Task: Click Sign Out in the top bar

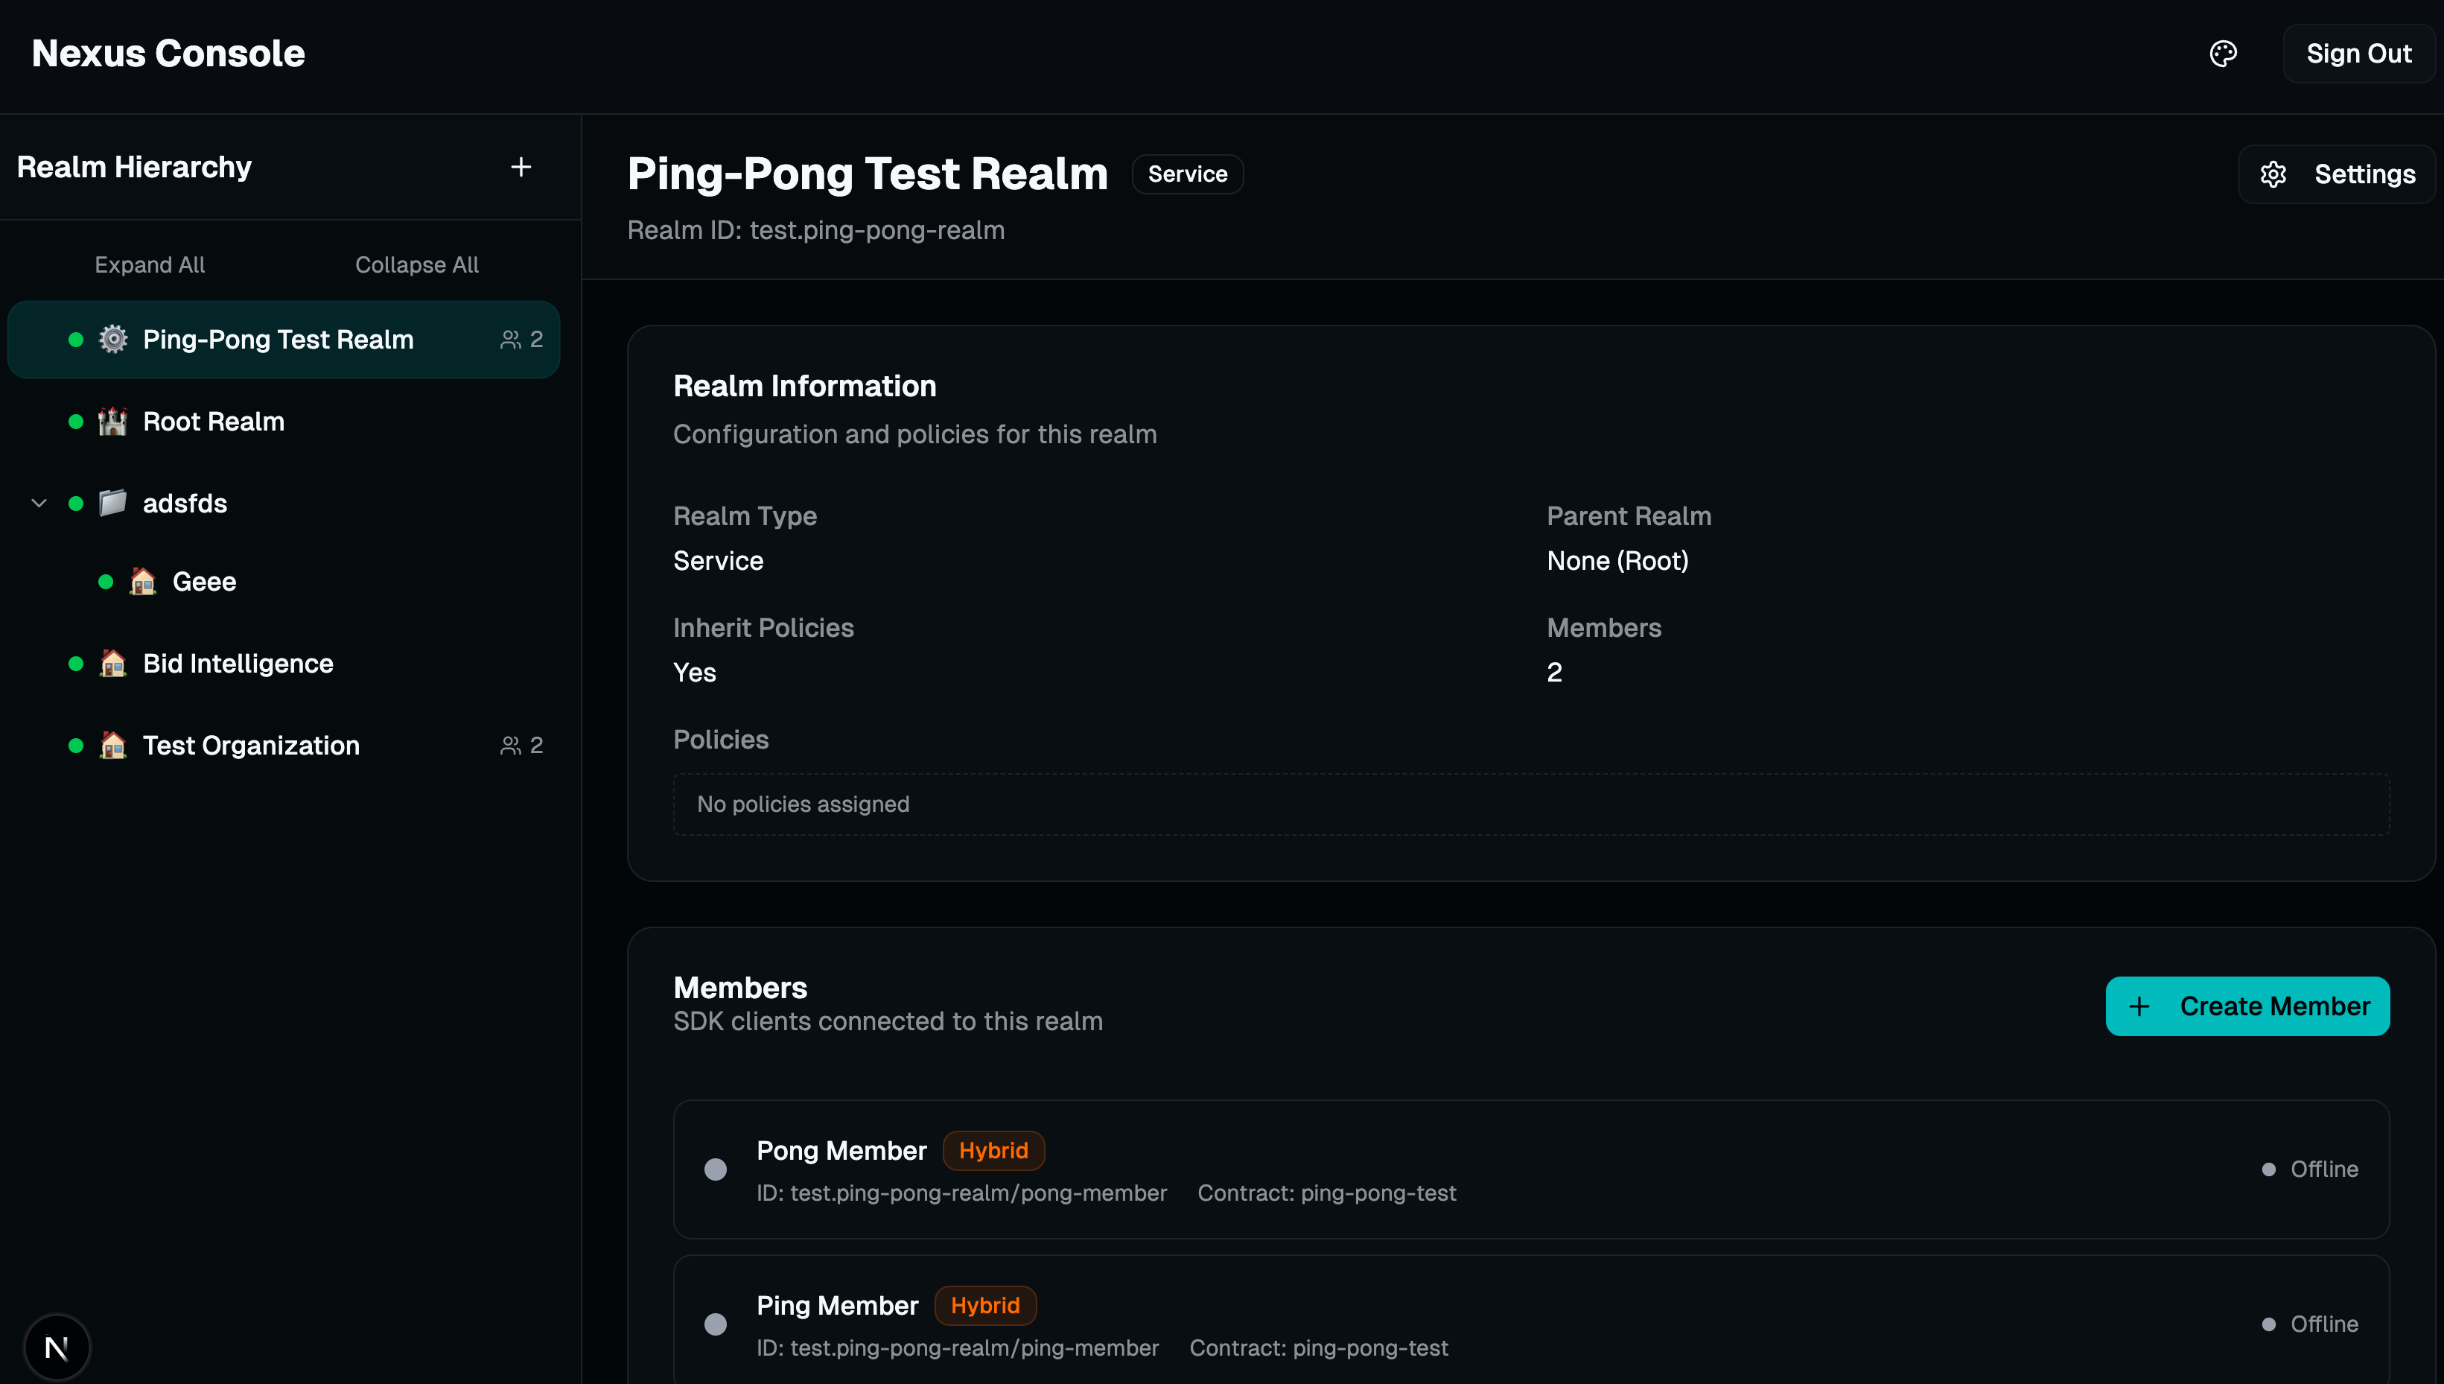Action: (2359, 53)
